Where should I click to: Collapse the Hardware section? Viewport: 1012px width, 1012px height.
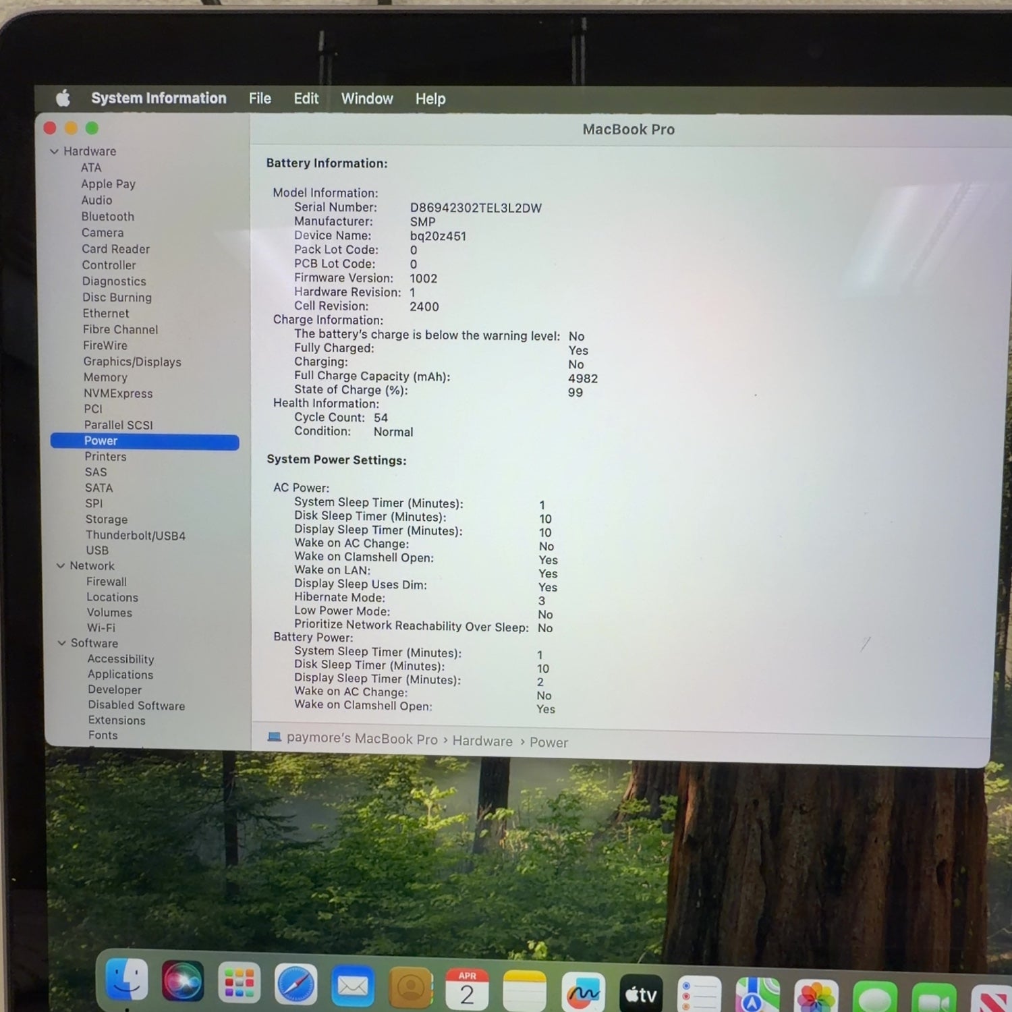pos(54,152)
